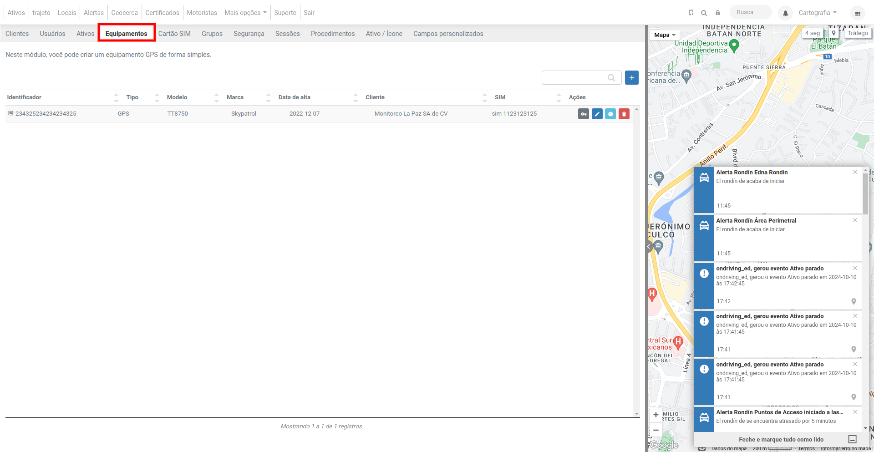Toggle the Tráfego traffic layer on the map
874x452 pixels.
(x=858, y=33)
